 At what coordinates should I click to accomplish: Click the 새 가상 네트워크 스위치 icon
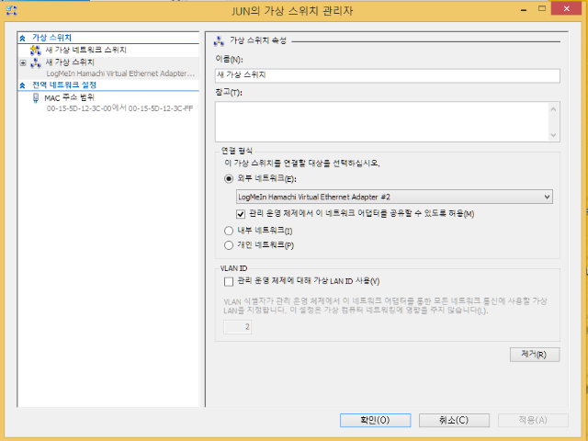36,50
